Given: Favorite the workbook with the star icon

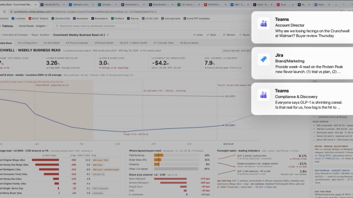Looking at the screenshot, I should (x=108, y=35).
